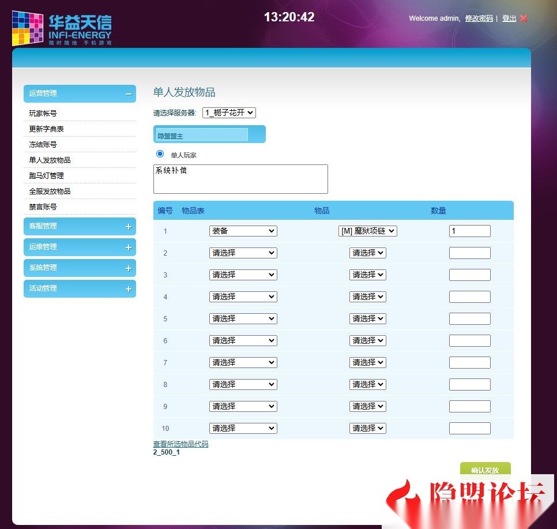Image resolution: width=557 pixels, height=529 pixels.
Task: Click the 13:20:42 clock text
Action: coord(289,17)
